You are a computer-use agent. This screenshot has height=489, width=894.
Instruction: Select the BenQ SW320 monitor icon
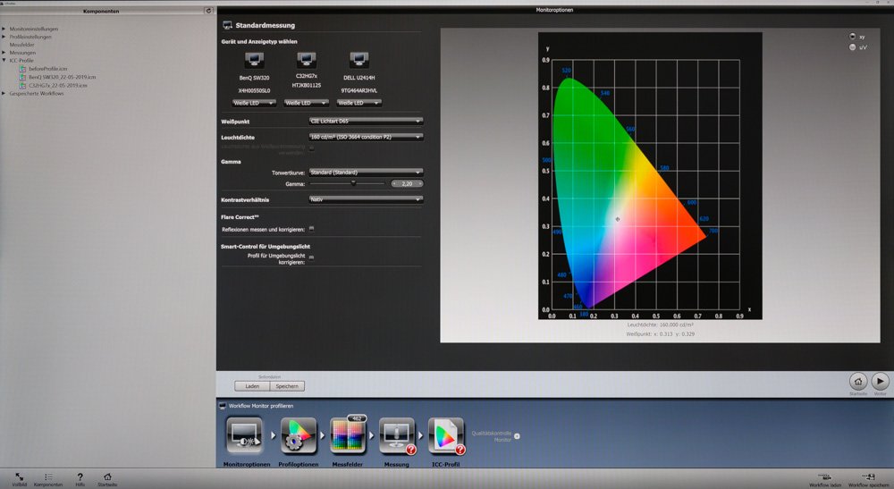pos(253,61)
